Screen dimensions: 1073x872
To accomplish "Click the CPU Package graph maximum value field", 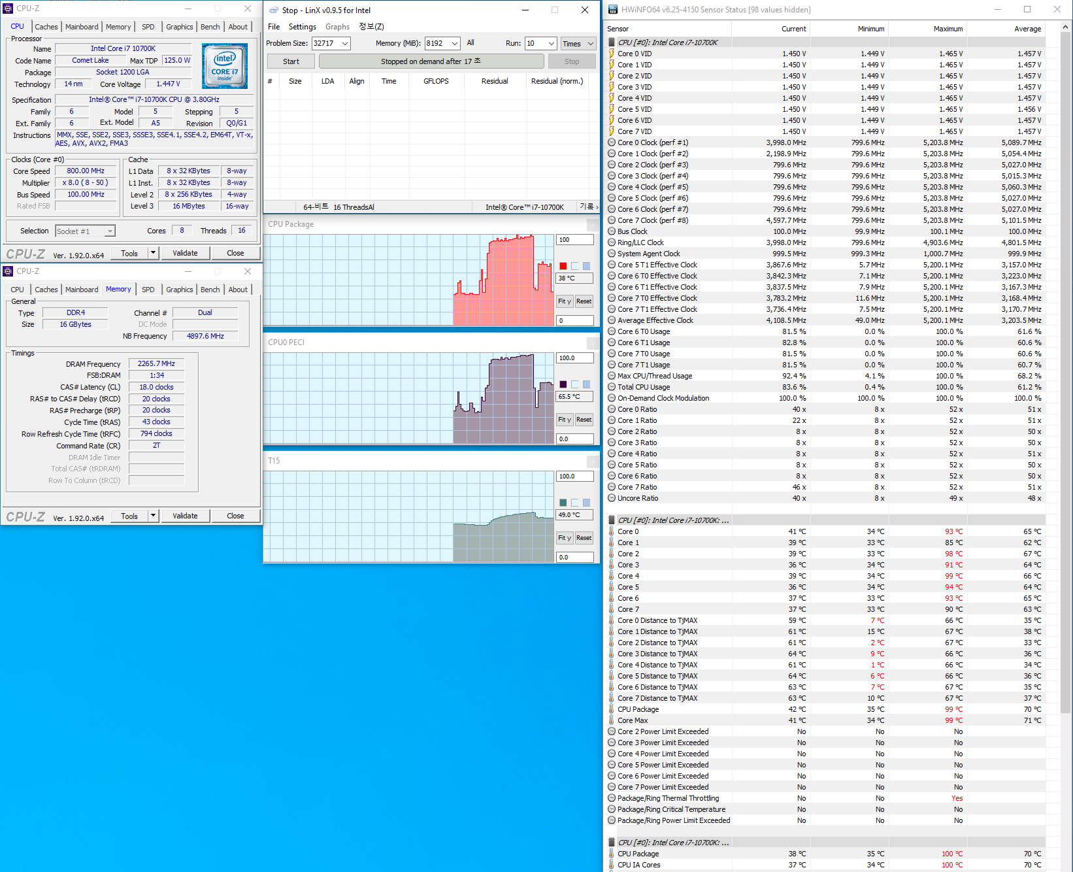I will point(574,240).
